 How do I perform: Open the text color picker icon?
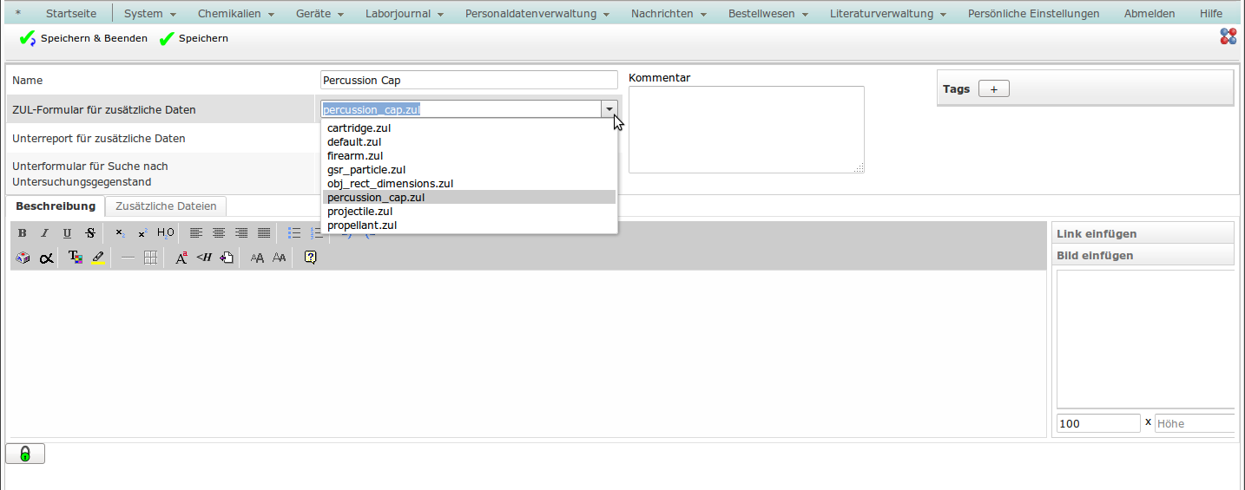75,258
